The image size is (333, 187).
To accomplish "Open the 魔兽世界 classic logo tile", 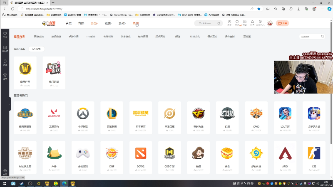I will [25, 118].
